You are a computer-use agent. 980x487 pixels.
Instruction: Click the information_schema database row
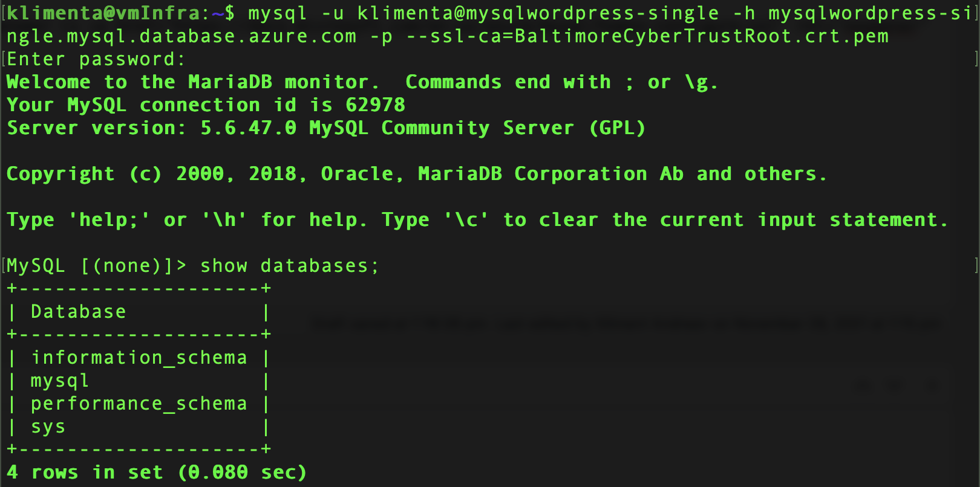[139, 358]
